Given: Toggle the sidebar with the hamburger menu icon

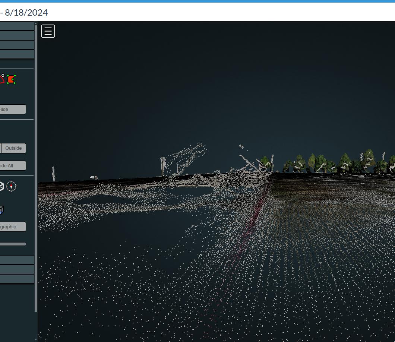Looking at the screenshot, I should 48,31.
